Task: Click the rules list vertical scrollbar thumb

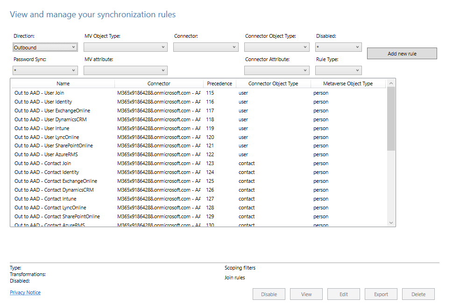Action: (391, 118)
